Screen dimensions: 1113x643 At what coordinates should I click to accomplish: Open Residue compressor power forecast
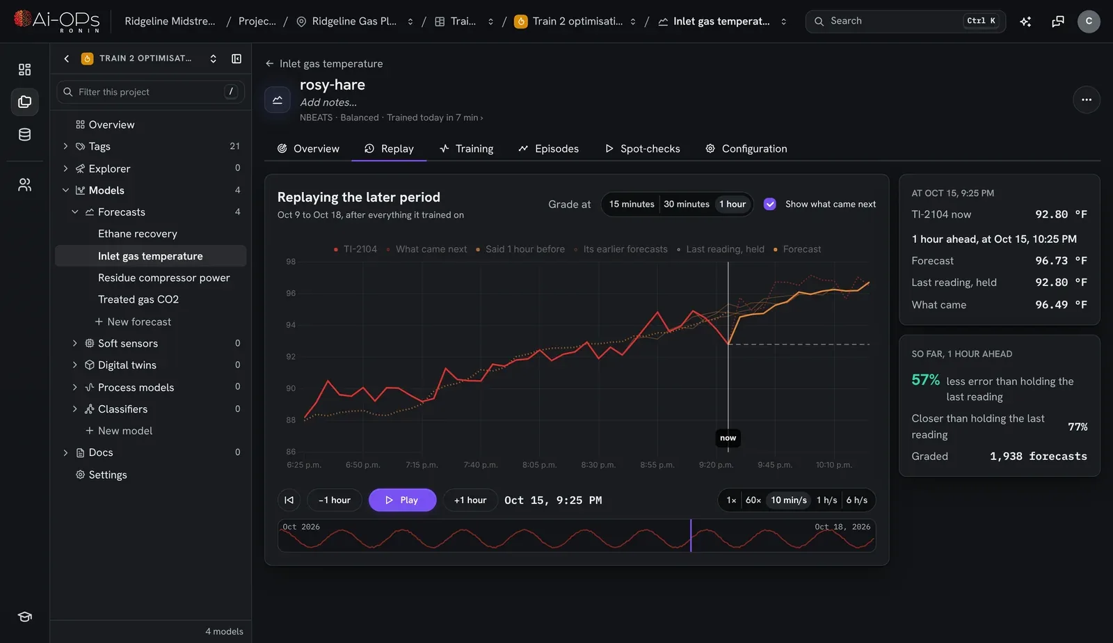point(163,278)
